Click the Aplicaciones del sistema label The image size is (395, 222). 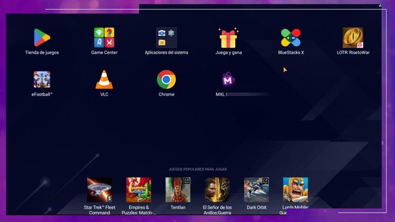click(166, 52)
